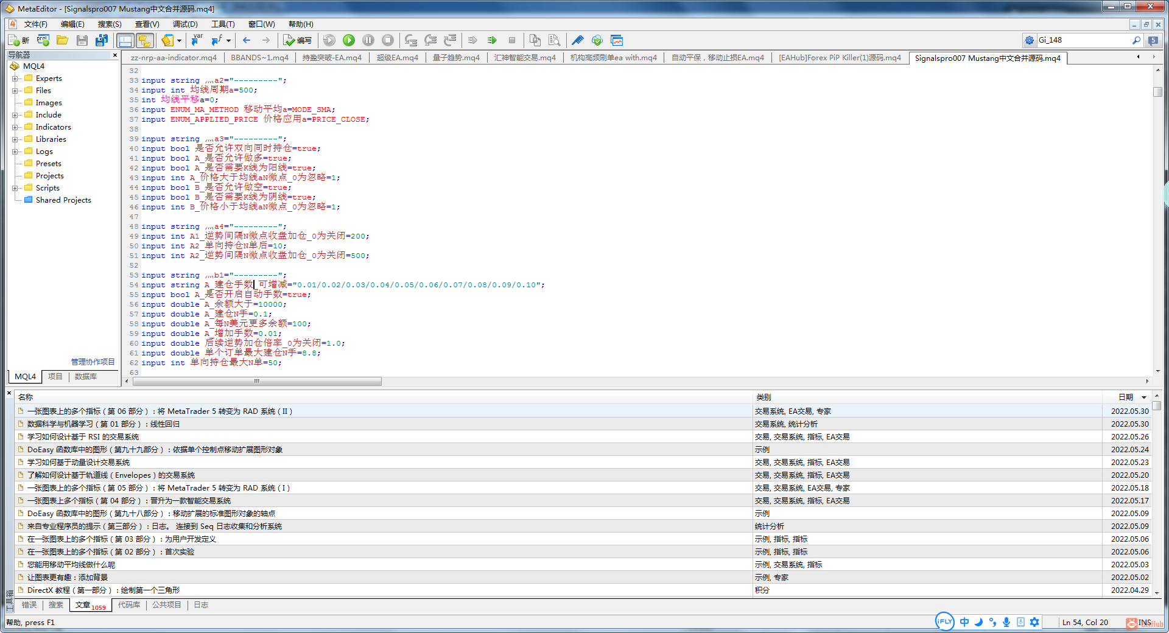Click the editor vertical scrollbar thumb
The height and width of the screenshot is (633, 1169).
[1158, 92]
